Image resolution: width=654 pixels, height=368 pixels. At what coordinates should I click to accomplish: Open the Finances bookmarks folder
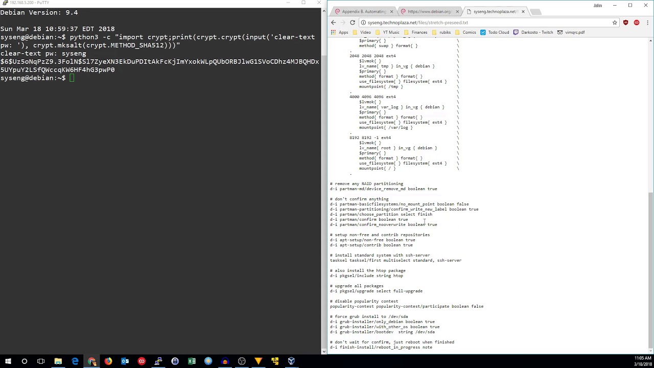[415, 32]
